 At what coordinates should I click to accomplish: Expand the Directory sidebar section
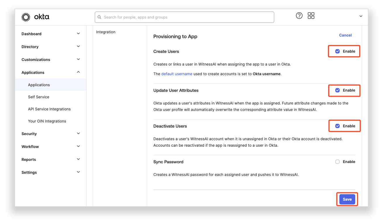tap(78, 47)
